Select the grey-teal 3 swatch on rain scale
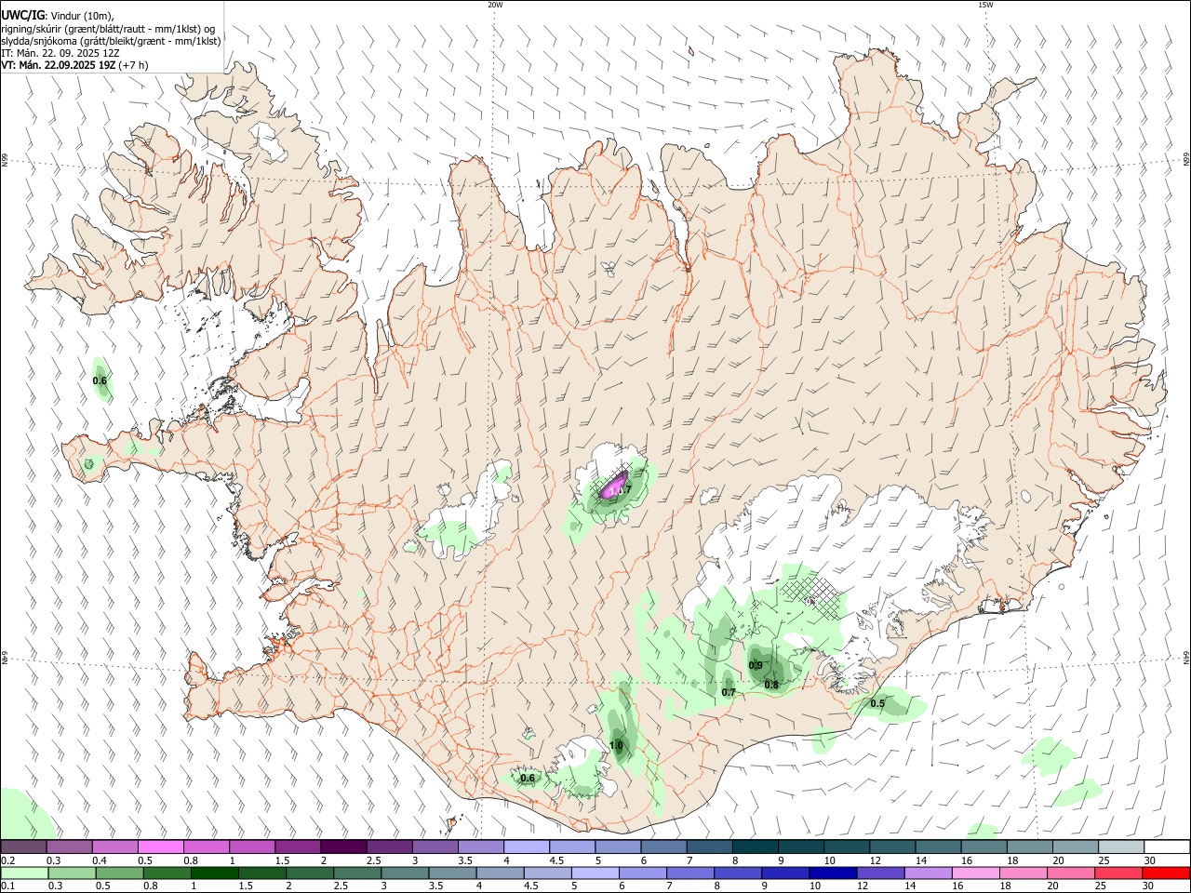 (405, 873)
